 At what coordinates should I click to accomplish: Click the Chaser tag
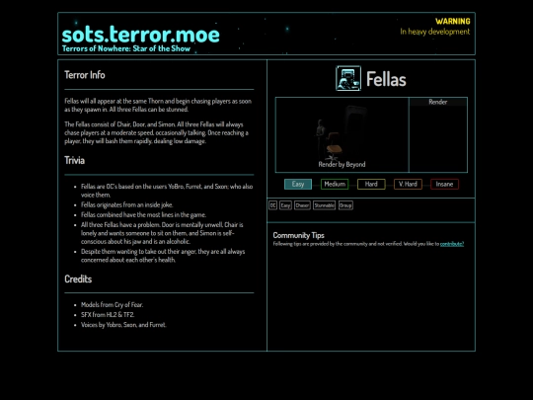(302, 205)
